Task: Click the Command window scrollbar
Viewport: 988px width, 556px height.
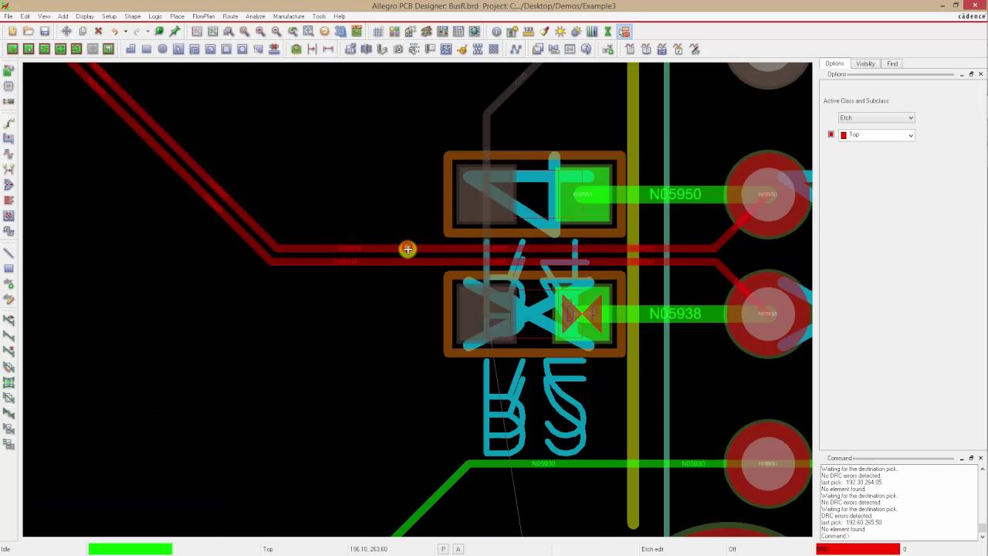Action: pos(982,502)
